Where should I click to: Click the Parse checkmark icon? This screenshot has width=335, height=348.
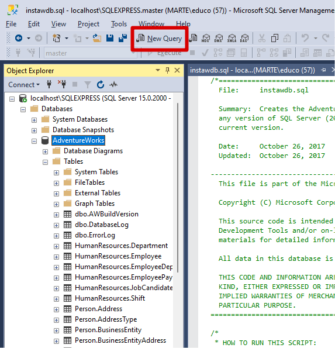click(x=205, y=53)
